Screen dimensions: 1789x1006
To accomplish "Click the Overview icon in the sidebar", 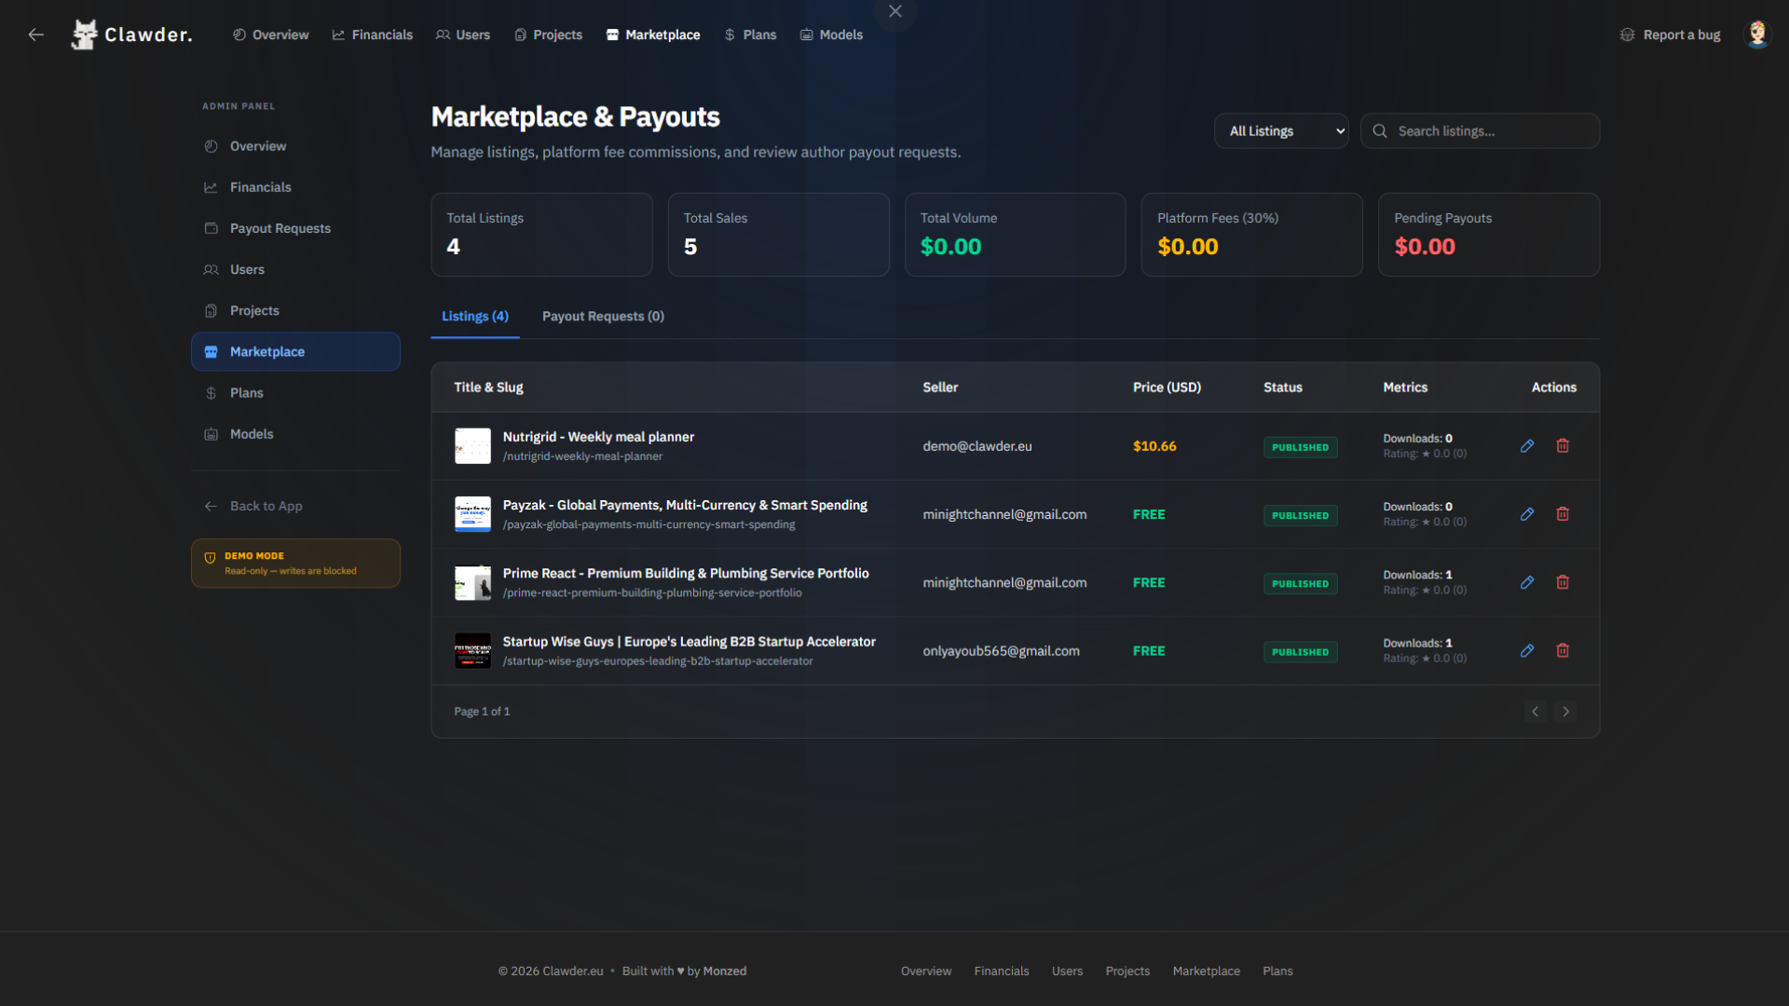I will pos(211,146).
